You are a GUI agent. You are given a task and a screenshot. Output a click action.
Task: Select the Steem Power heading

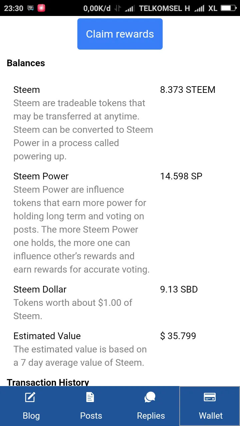pyautogui.click(x=41, y=176)
